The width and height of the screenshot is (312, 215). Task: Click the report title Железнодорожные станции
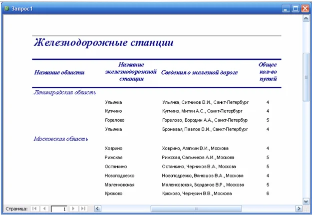pyautogui.click(x=103, y=43)
